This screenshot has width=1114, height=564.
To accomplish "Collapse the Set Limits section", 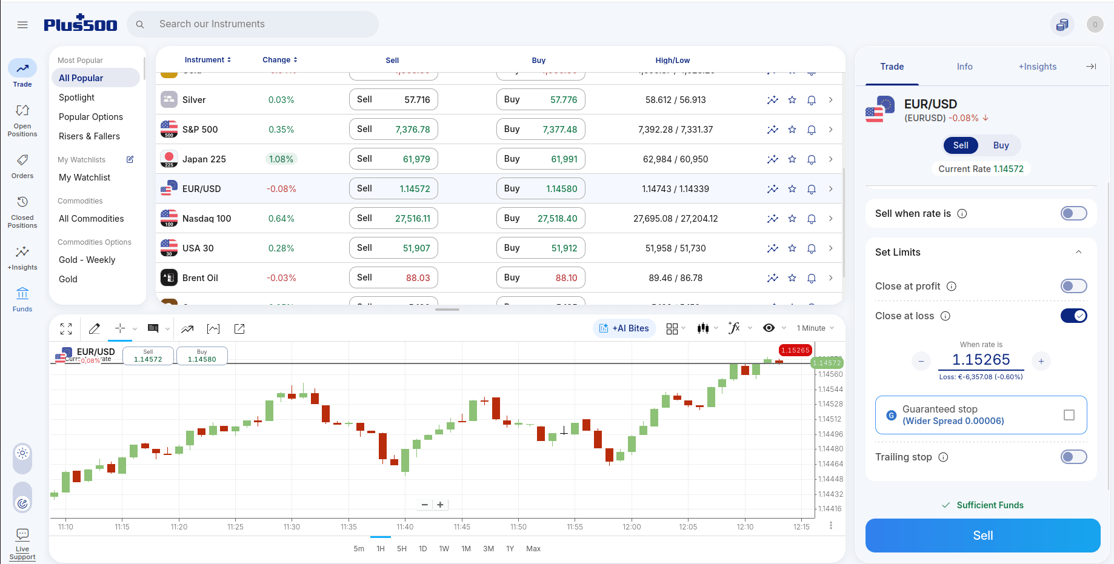I will point(1078,252).
